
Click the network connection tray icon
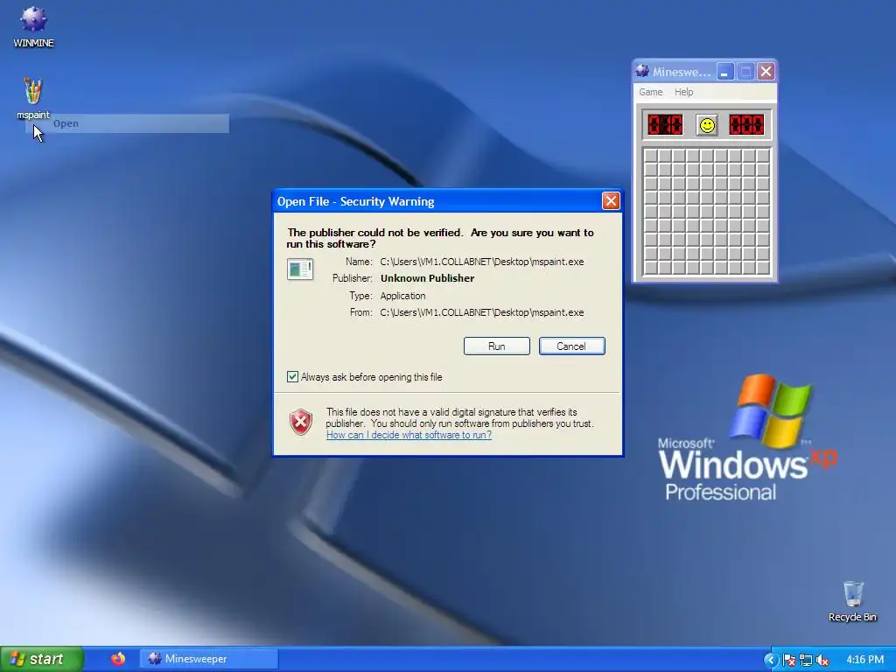pos(806,660)
